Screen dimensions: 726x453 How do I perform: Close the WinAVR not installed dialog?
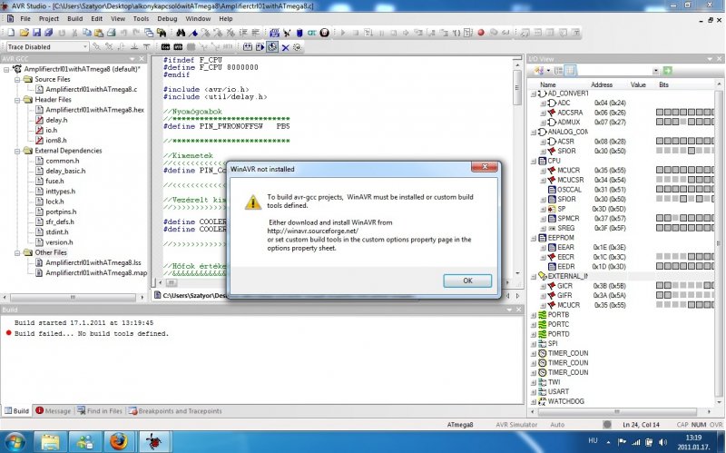point(485,167)
